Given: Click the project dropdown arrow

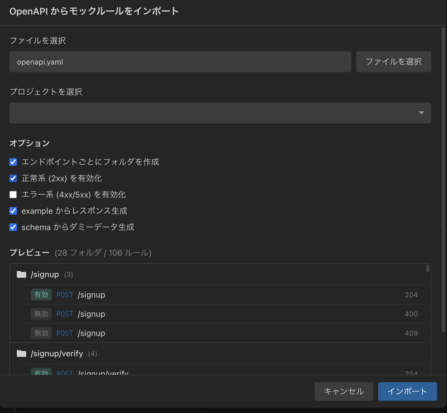Looking at the screenshot, I should (421, 113).
